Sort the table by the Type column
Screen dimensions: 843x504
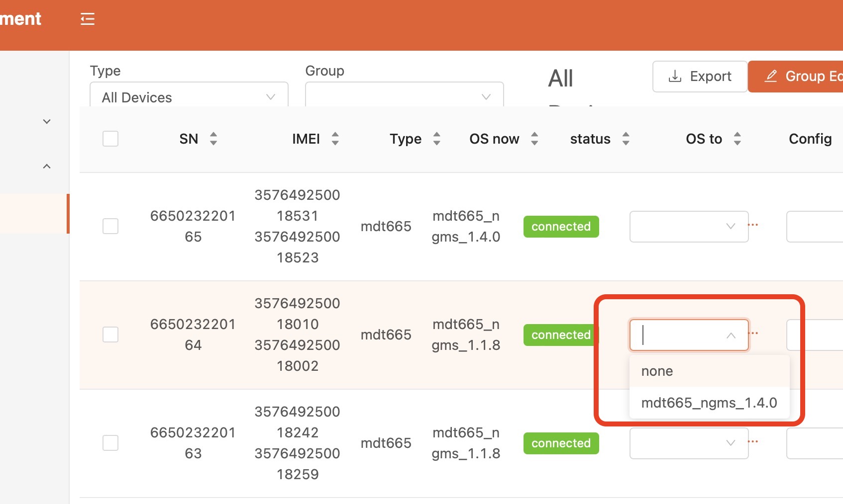436,139
